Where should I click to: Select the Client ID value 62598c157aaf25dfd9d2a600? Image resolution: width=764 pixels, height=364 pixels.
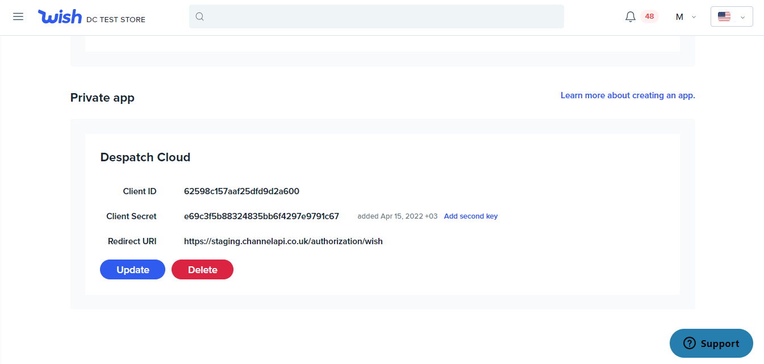click(241, 191)
